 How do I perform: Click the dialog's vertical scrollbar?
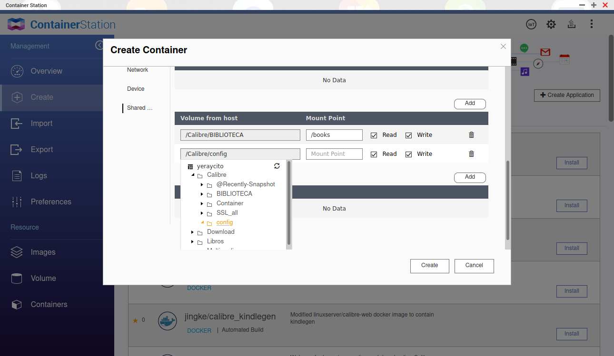507,200
